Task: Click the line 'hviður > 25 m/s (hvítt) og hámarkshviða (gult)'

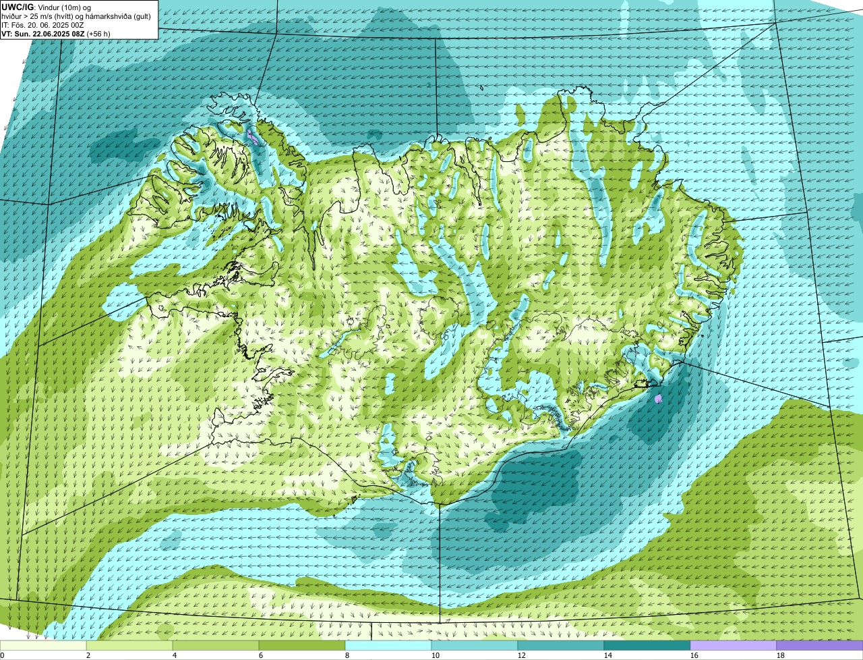Action: click(76, 16)
